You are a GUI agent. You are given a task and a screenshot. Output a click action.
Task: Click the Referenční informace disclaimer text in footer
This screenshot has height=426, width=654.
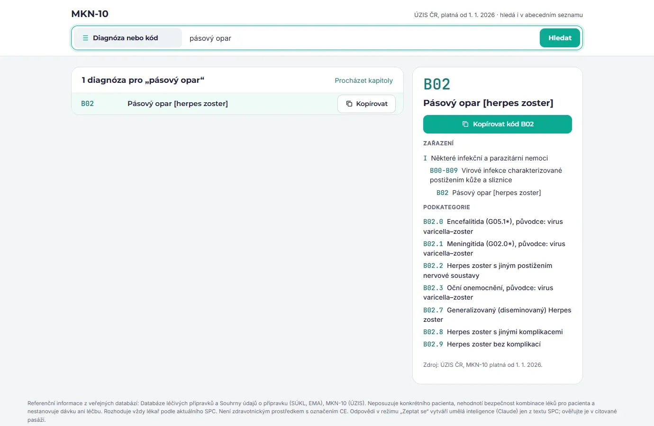point(322,411)
